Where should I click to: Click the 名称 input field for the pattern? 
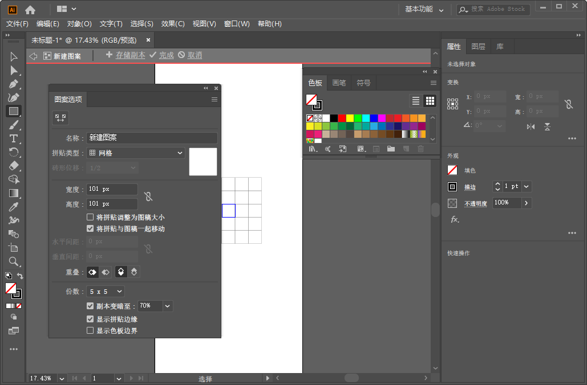[x=151, y=138]
